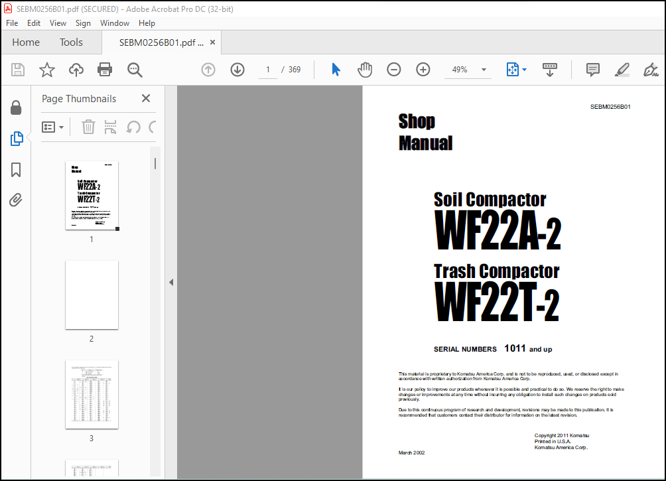
Task: Click the WF22A-2 model heading
Action: pos(498,230)
